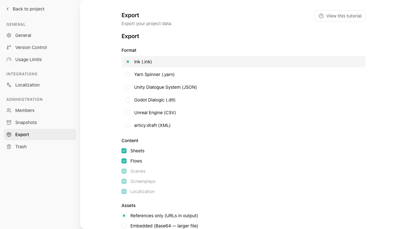407x229 pixels.
Task: Go to Snapshots label in sidebar
Action: click(x=26, y=122)
